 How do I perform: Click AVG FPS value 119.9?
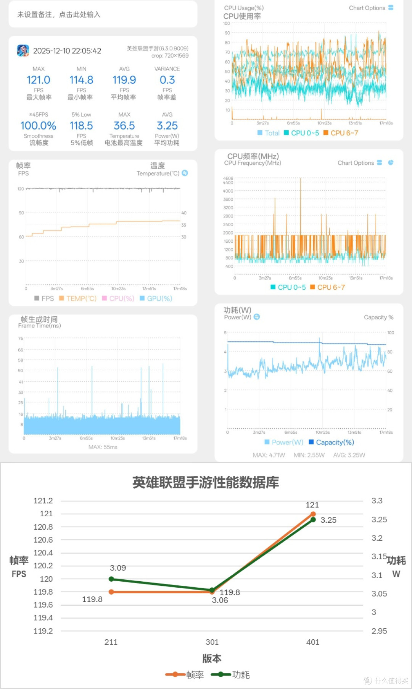(x=124, y=80)
